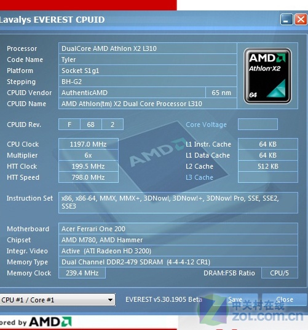Click the AMD logo in bottom banner
Image resolution: width=308 pixels, height=330 pixels.
50,322
